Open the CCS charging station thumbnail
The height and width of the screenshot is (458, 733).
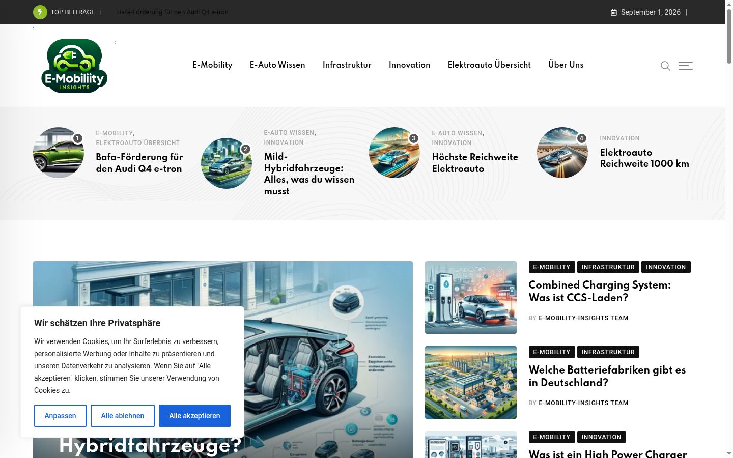click(x=471, y=297)
